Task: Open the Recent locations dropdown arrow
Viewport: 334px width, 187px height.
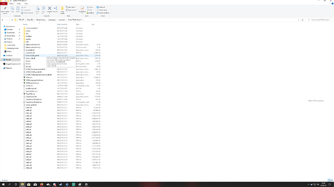Action: pyautogui.click(x=9, y=20)
